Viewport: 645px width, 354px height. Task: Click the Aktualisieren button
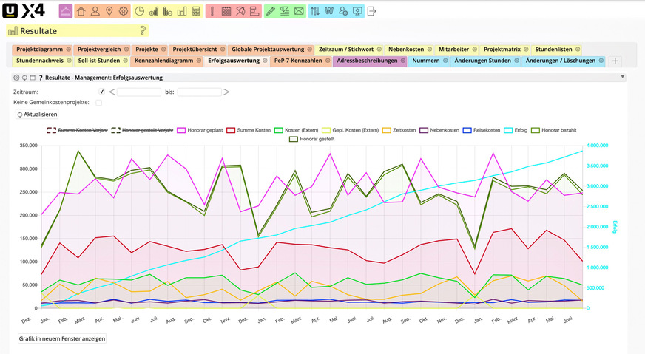[36, 115]
